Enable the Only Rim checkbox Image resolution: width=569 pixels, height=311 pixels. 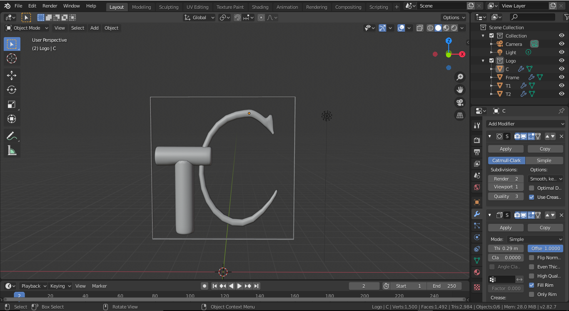(532, 294)
